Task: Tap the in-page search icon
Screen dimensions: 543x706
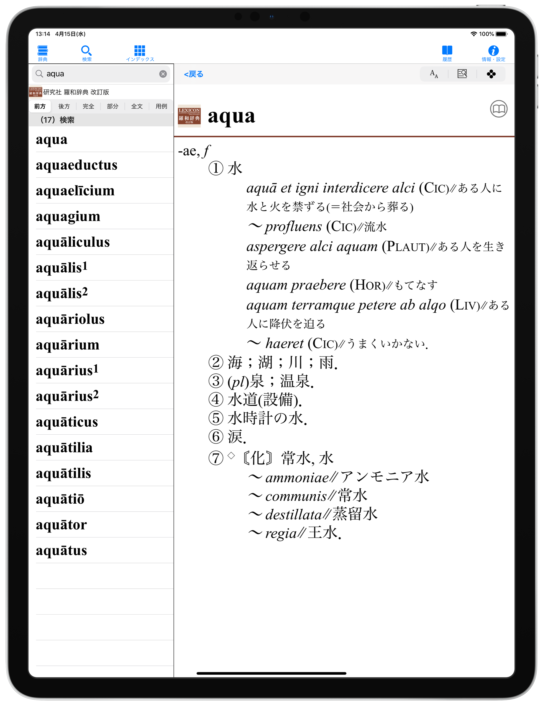Action: point(462,74)
